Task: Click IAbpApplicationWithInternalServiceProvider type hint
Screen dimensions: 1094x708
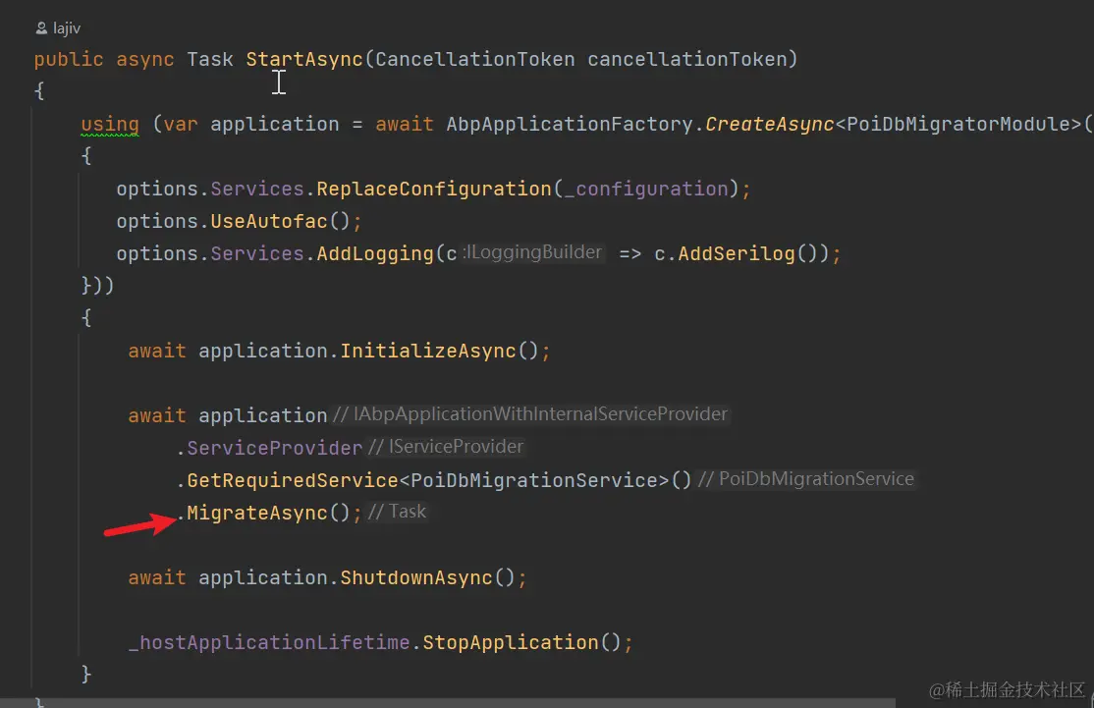Action: click(x=530, y=414)
